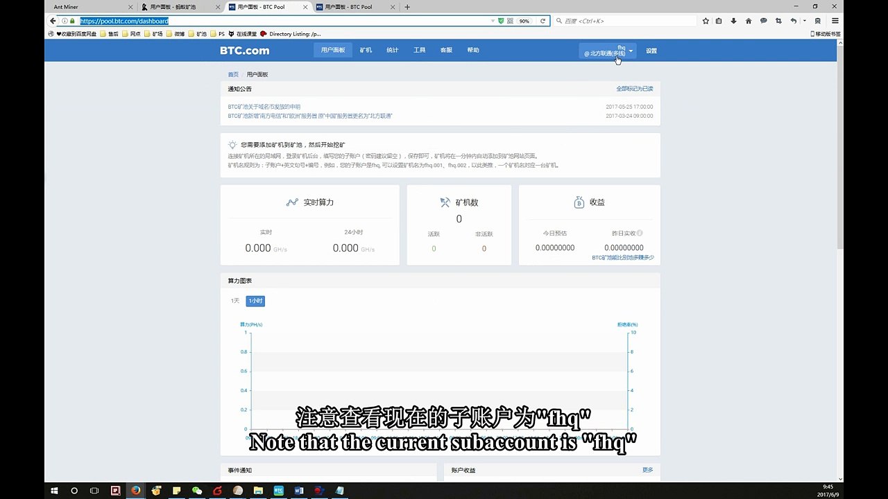Click 更多 in the 账户收益 panel
The width and height of the screenshot is (888, 499).
coord(647,470)
